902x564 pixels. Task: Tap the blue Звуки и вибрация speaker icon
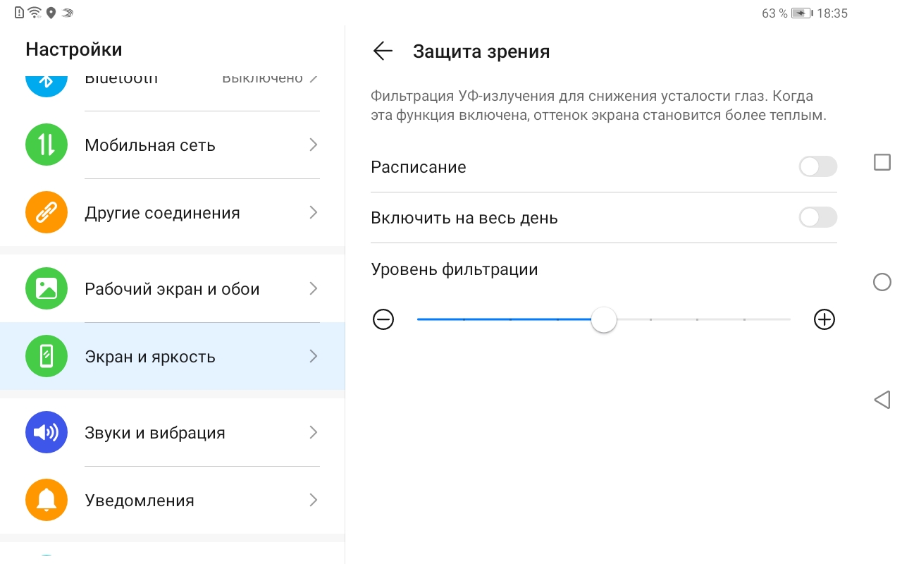click(47, 432)
